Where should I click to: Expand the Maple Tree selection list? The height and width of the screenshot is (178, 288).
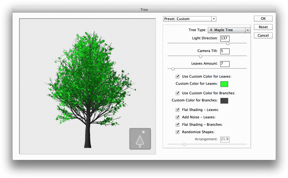[248, 30]
